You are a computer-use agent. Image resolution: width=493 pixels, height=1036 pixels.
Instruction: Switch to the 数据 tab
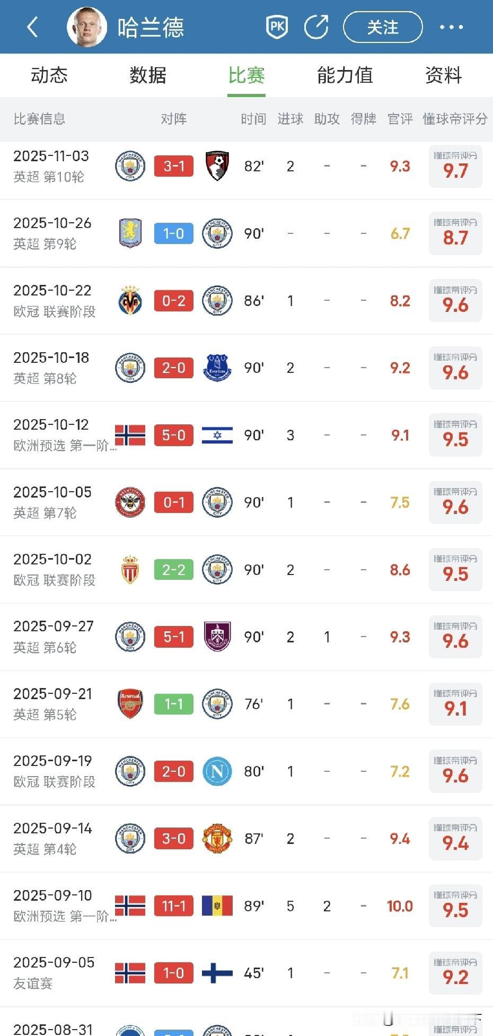point(148,75)
